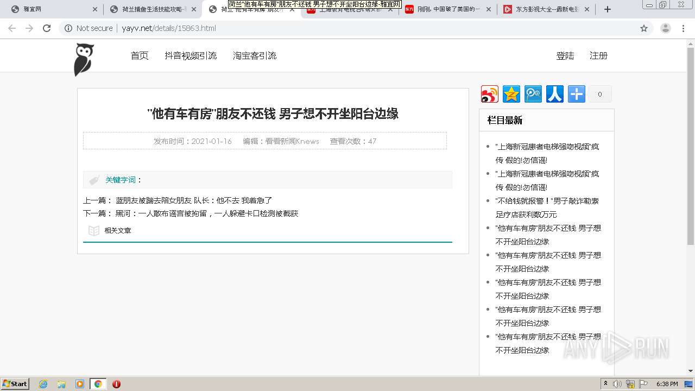Viewport: 695px width, 391px height.
Task: Open first sidebar link 上海新冠患者电梯强吻视频
Action: pos(547,153)
